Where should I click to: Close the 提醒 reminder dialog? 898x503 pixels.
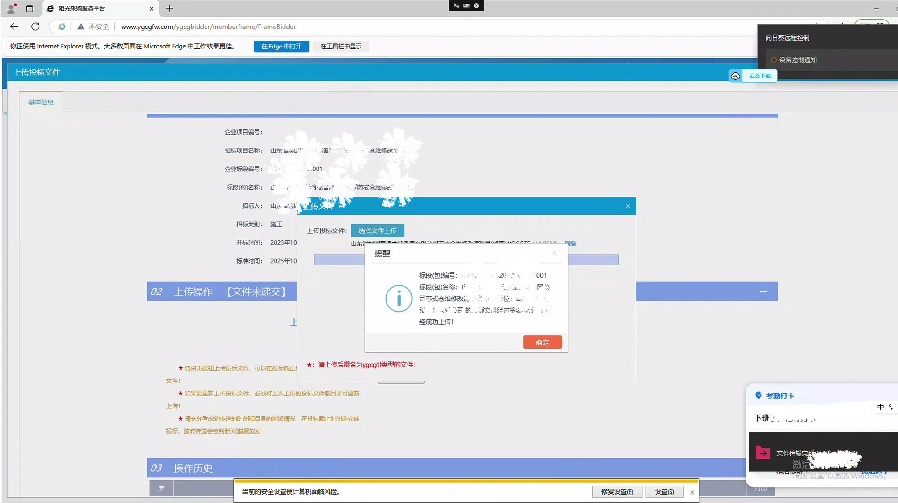(554, 253)
